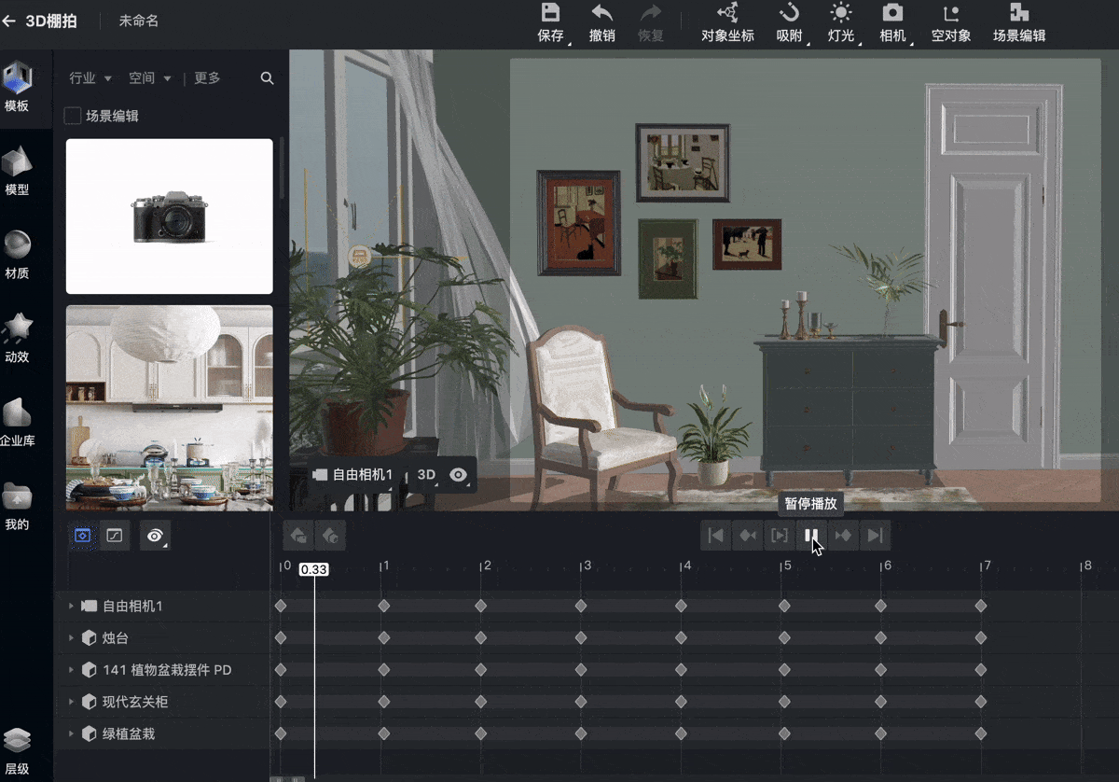The width and height of the screenshot is (1119, 782).
Task: Open the Lighting (灯光) tool
Action: (841, 13)
